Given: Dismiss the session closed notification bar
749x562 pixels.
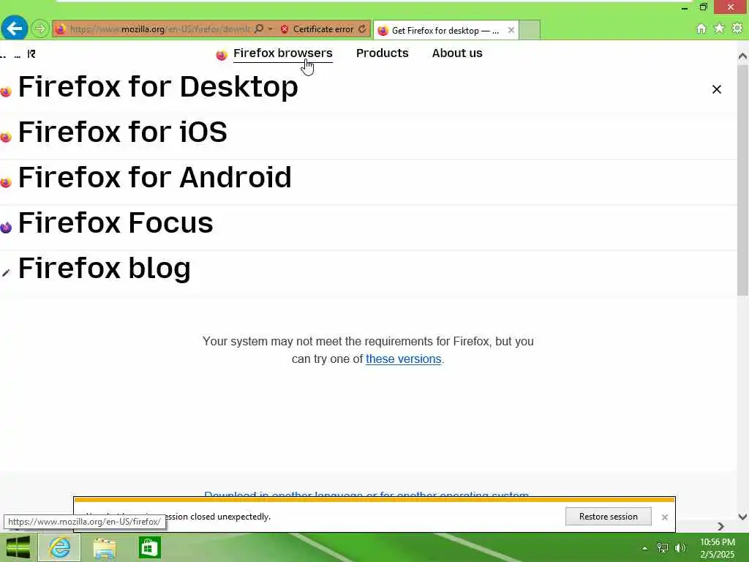Looking at the screenshot, I should 664,517.
